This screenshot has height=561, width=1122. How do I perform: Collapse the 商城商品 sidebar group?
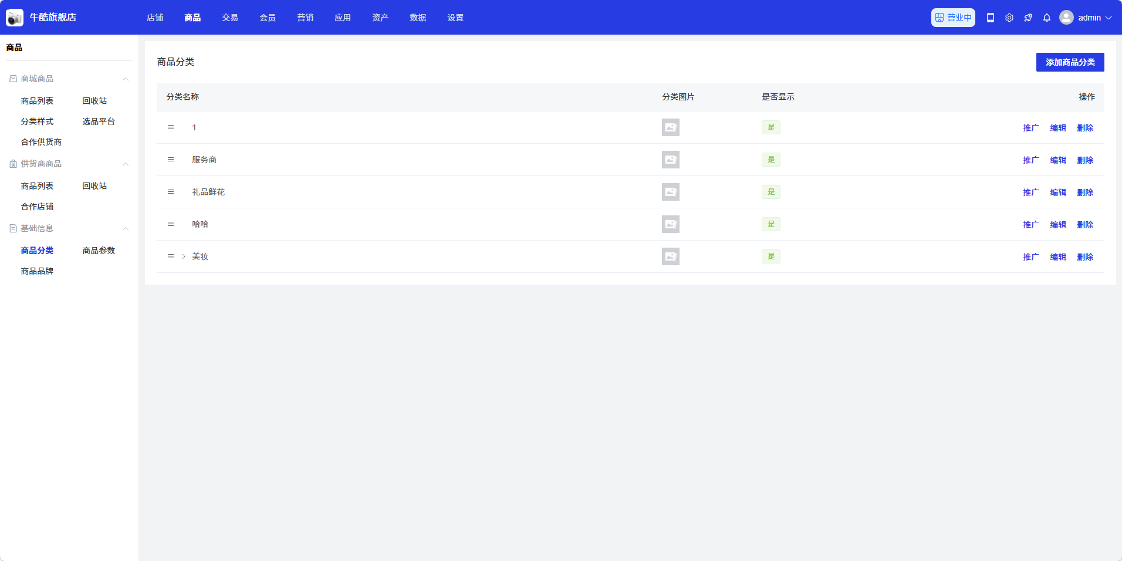tap(126, 79)
